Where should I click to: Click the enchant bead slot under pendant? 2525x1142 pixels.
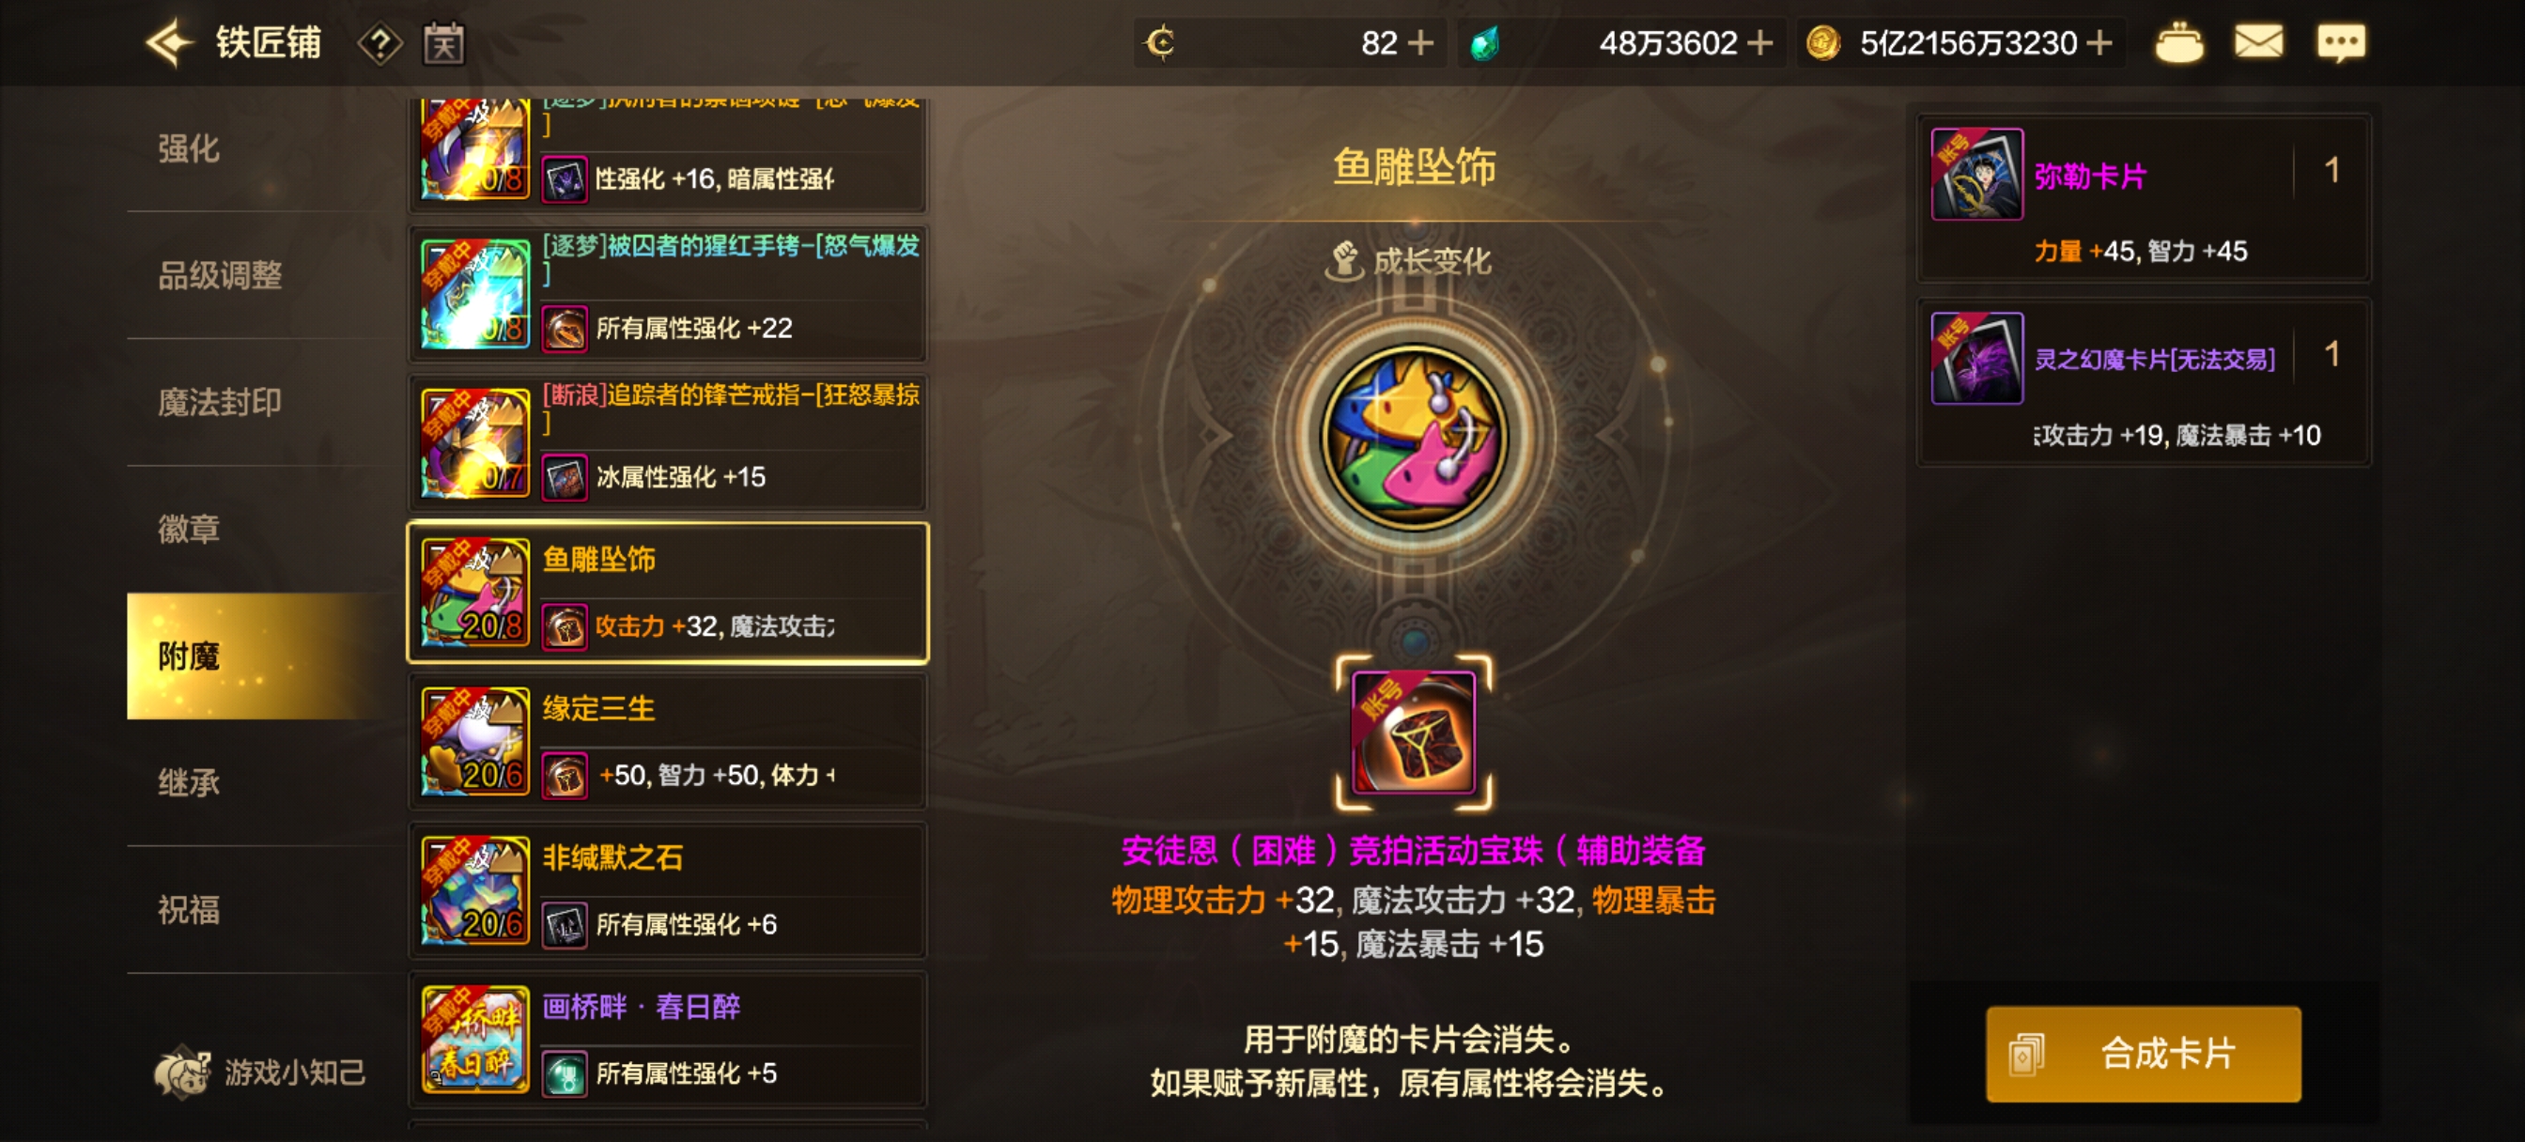[x=1414, y=733]
